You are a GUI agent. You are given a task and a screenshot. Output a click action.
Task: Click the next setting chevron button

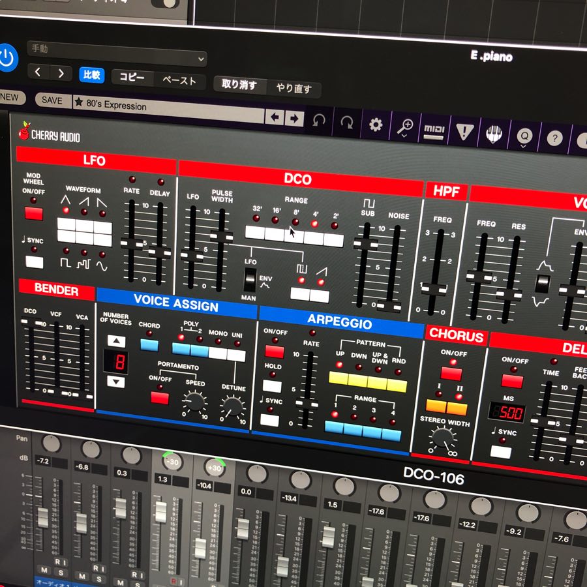point(61,73)
